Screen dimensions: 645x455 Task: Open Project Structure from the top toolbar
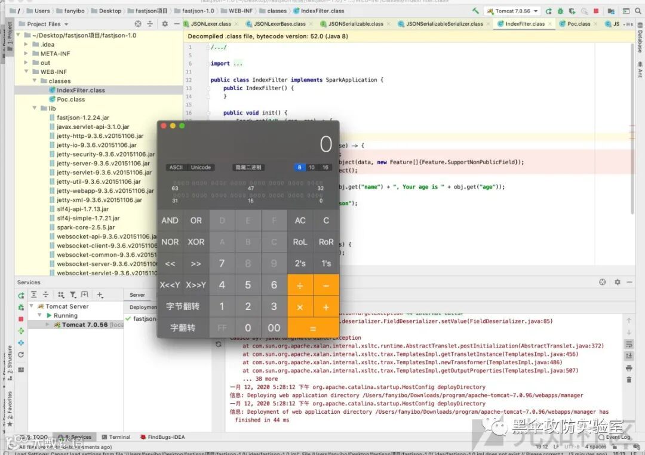pyautogui.click(x=611, y=11)
